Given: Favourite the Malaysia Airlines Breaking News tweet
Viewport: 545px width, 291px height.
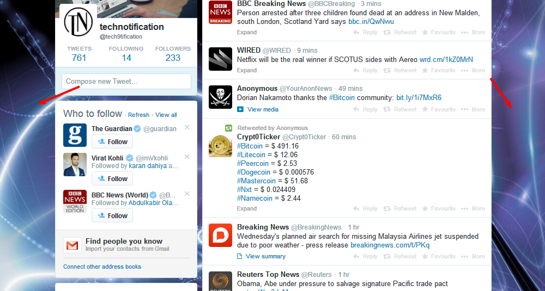Looking at the screenshot, I should pos(439,256).
